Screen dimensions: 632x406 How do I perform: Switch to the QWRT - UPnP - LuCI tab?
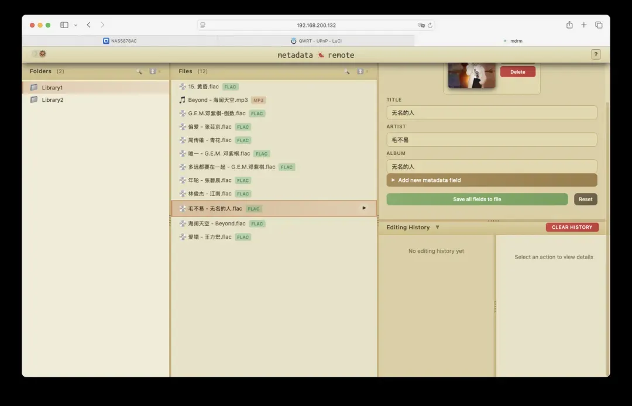[316, 41]
